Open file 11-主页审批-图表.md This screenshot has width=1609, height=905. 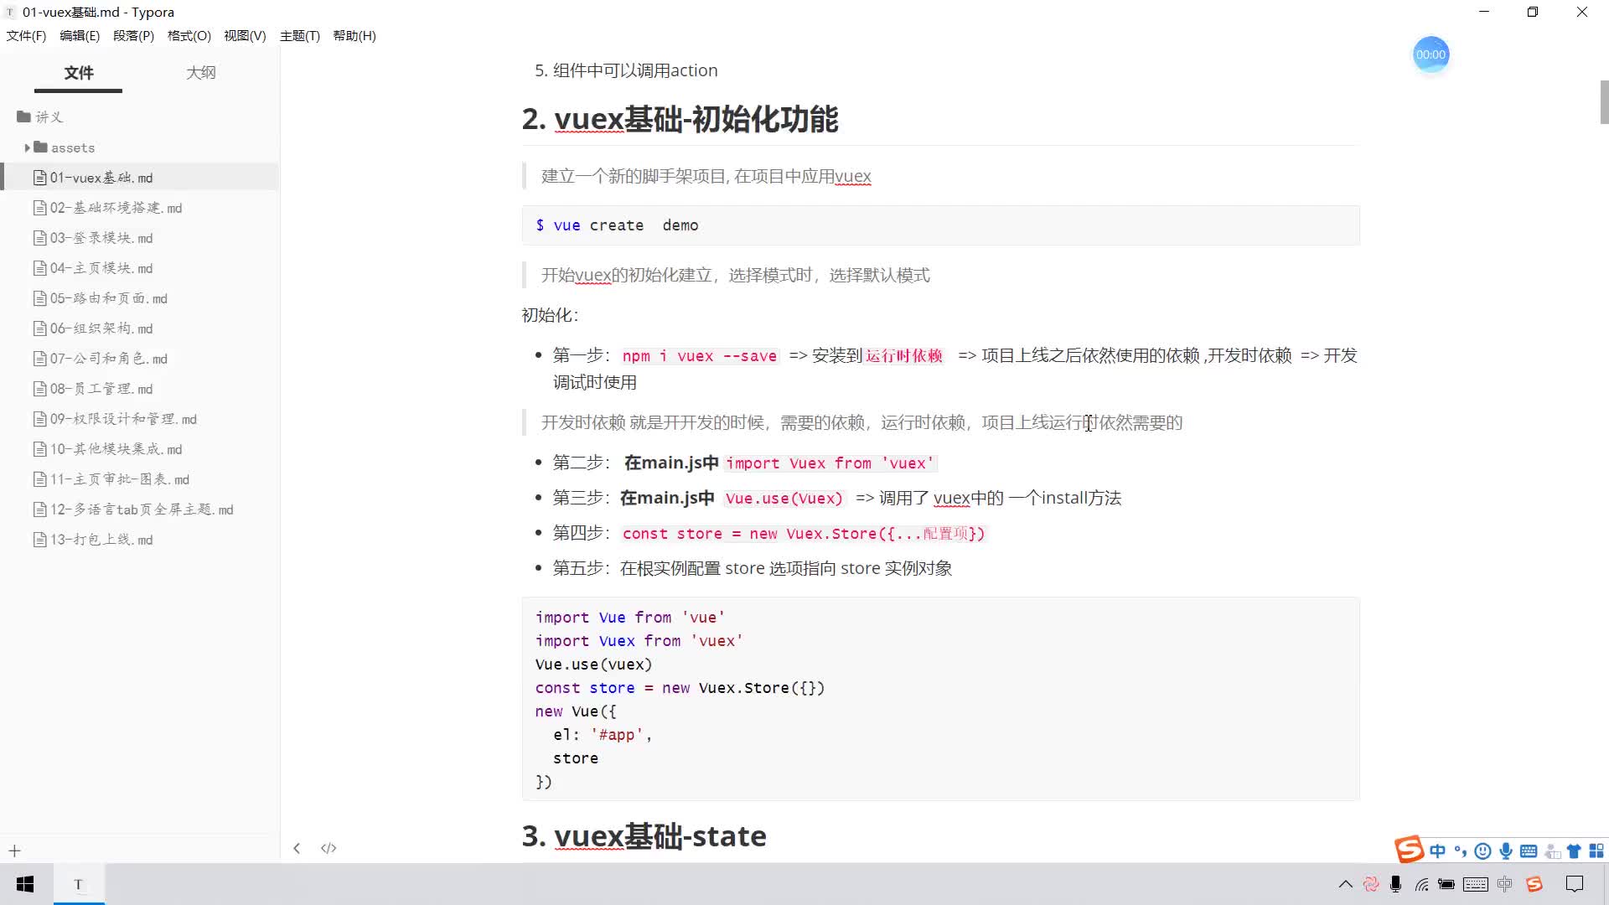pos(141,479)
